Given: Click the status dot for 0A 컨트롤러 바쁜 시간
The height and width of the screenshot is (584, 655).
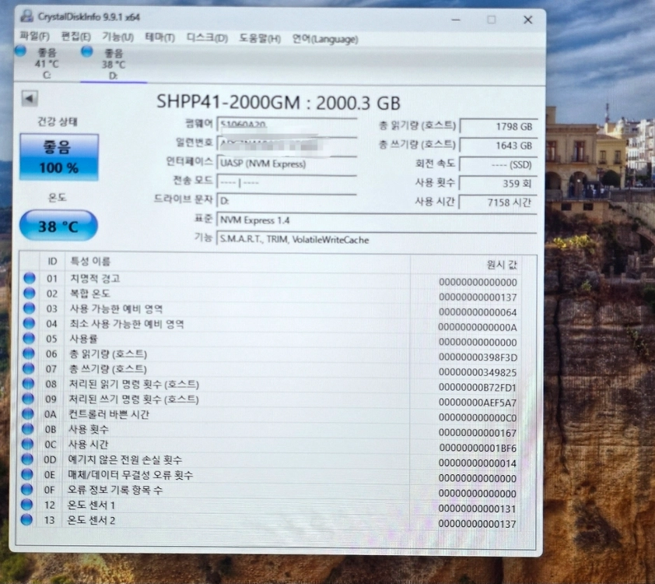Looking at the screenshot, I should (27, 413).
